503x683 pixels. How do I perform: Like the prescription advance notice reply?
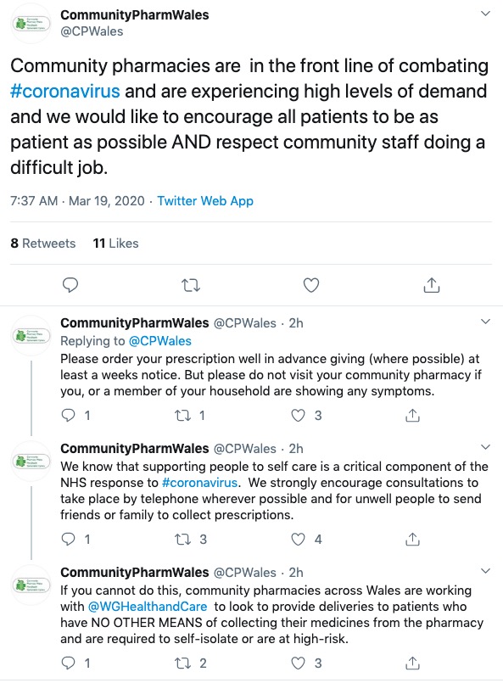pos(298,415)
